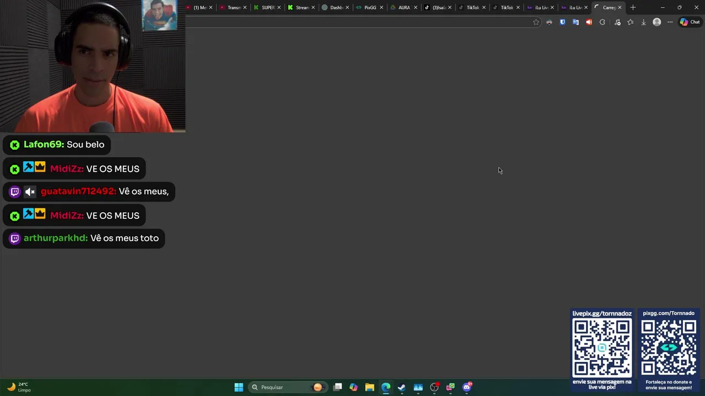Click "envie sua mensagem na live via pix!"
Viewport: 705px width, 396px height.
[x=602, y=384]
